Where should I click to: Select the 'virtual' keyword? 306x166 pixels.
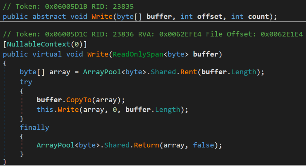pyautogui.click(x=47, y=54)
